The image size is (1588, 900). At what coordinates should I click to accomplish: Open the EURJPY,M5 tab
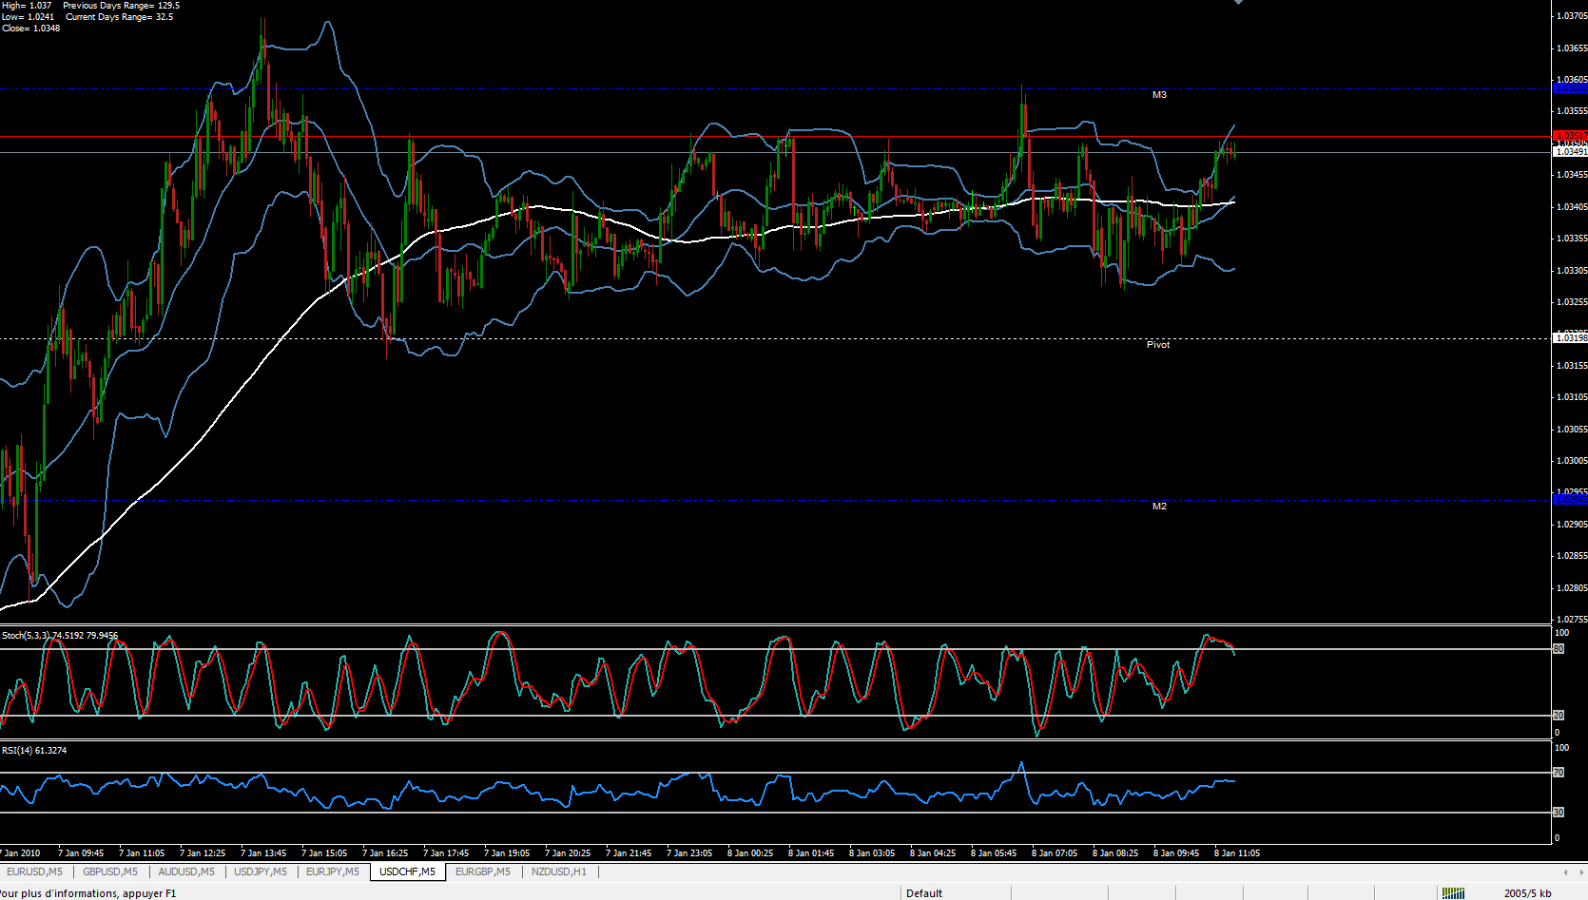pos(333,871)
